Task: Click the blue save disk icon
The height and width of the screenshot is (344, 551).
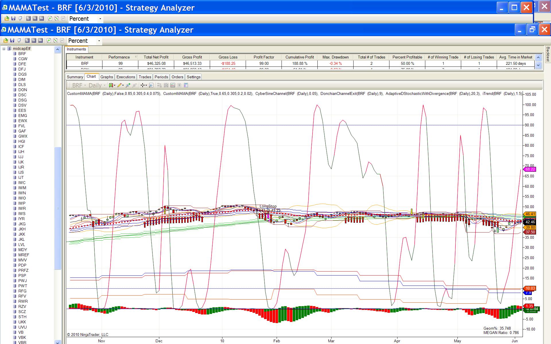Action: pyautogui.click(x=12, y=41)
